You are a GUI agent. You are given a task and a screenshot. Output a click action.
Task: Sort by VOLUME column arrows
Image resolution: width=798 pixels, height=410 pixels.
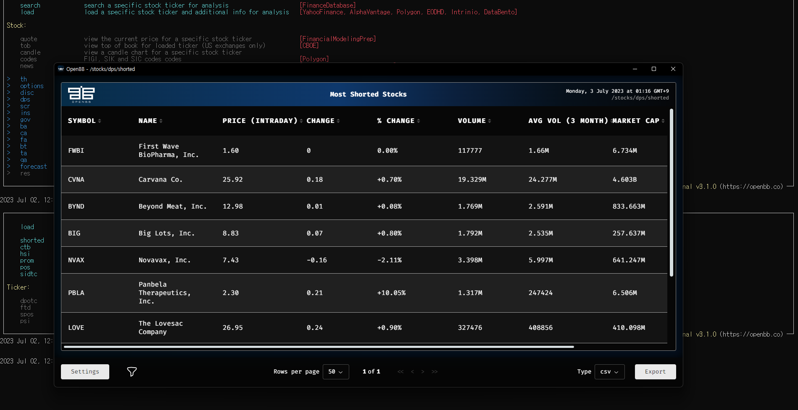point(490,121)
